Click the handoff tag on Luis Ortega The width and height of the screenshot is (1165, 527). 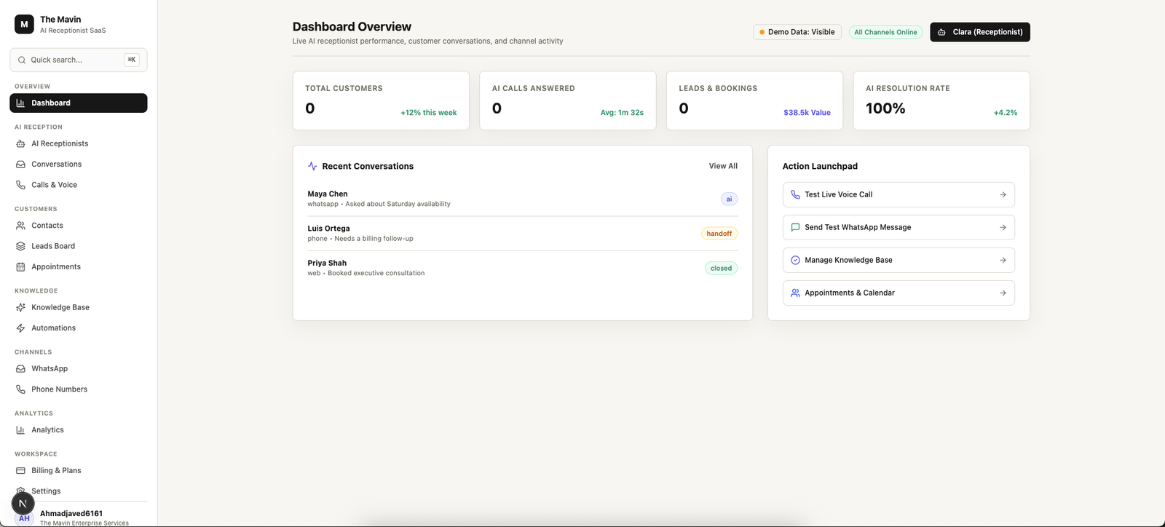click(x=719, y=234)
